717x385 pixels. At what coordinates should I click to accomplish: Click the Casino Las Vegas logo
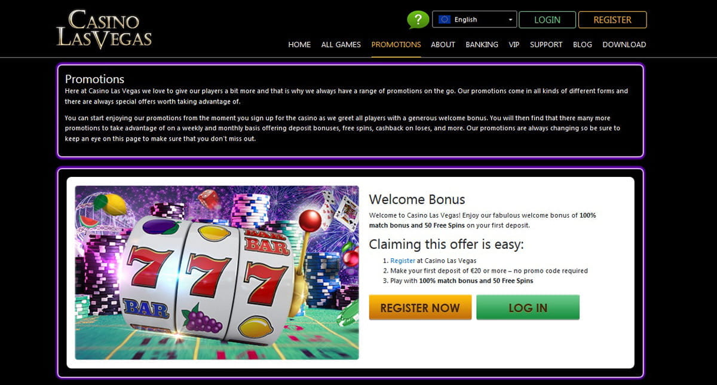click(104, 28)
